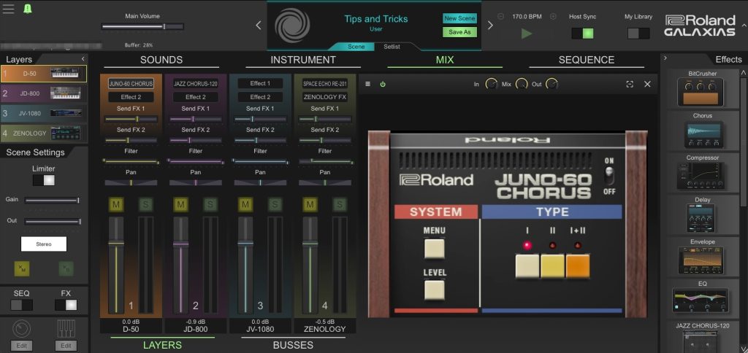Adjust the effect In knob

(x=491, y=85)
